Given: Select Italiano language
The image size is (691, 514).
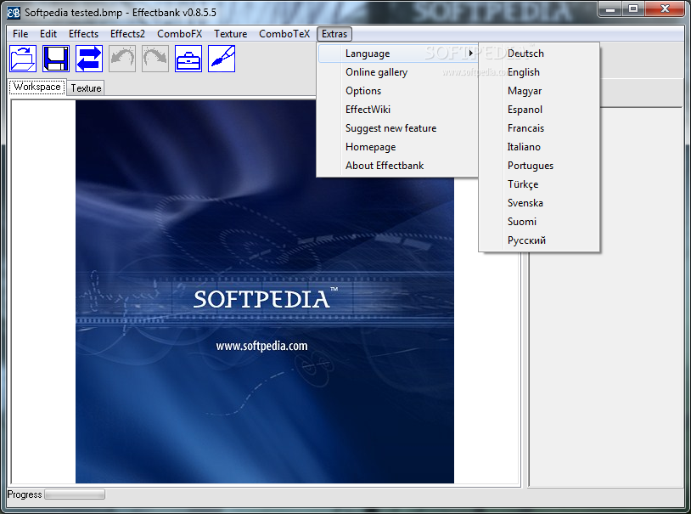Looking at the screenshot, I should coord(539,147).
